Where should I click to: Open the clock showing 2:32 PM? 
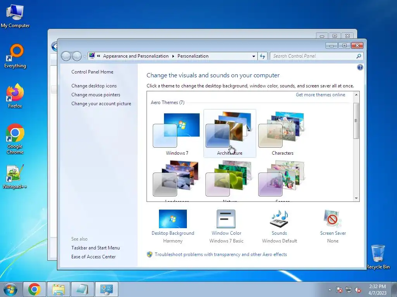click(377, 290)
